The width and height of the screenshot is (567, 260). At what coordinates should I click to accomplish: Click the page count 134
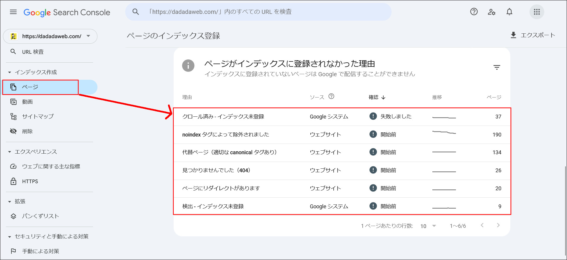click(x=497, y=152)
